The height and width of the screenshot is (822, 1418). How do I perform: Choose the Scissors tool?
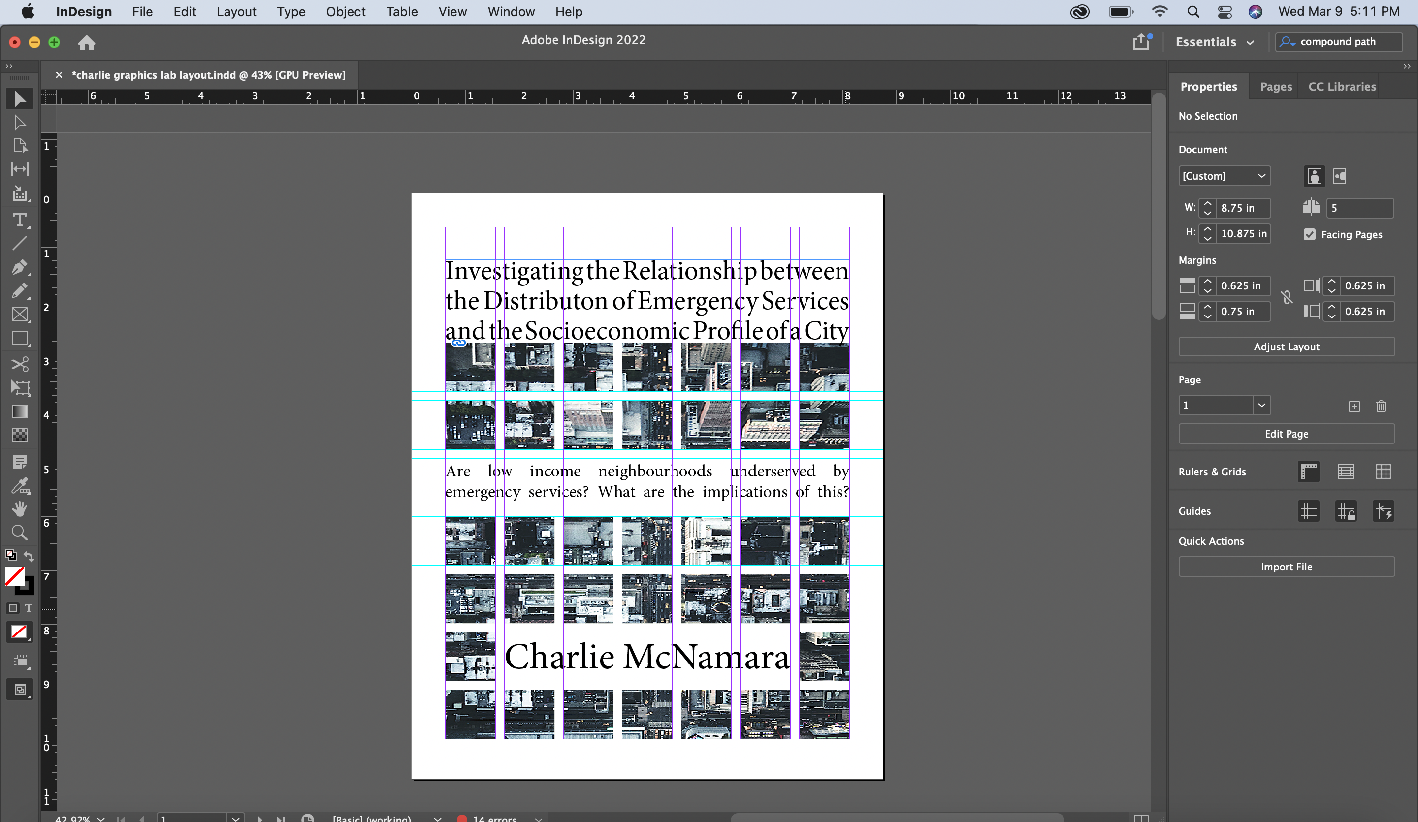(x=19, y=364)
